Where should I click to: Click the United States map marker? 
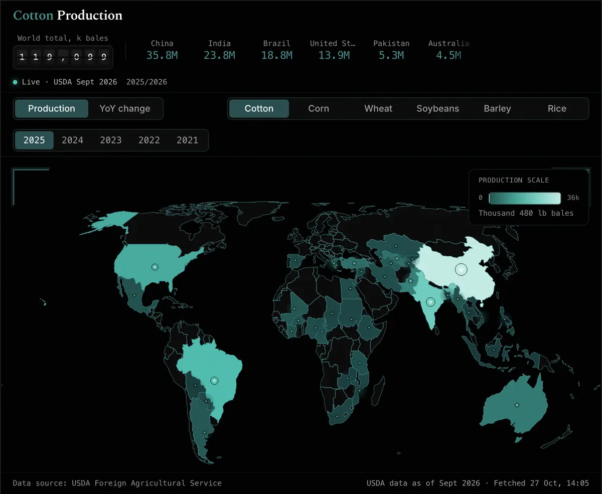(155, 267)
